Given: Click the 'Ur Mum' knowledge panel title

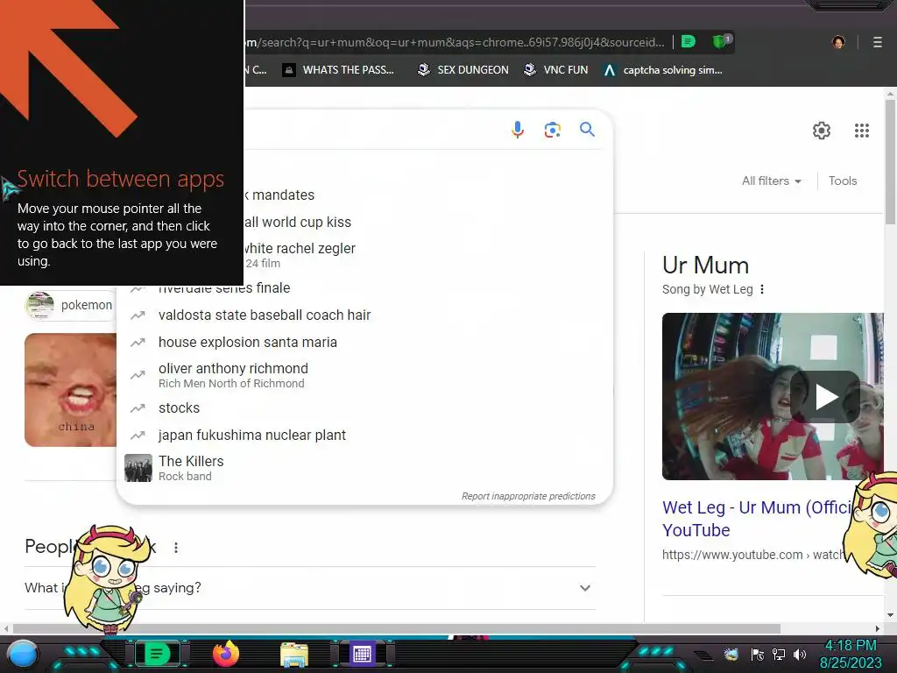Looking at the screenshot, I should (x=705, y=266).
